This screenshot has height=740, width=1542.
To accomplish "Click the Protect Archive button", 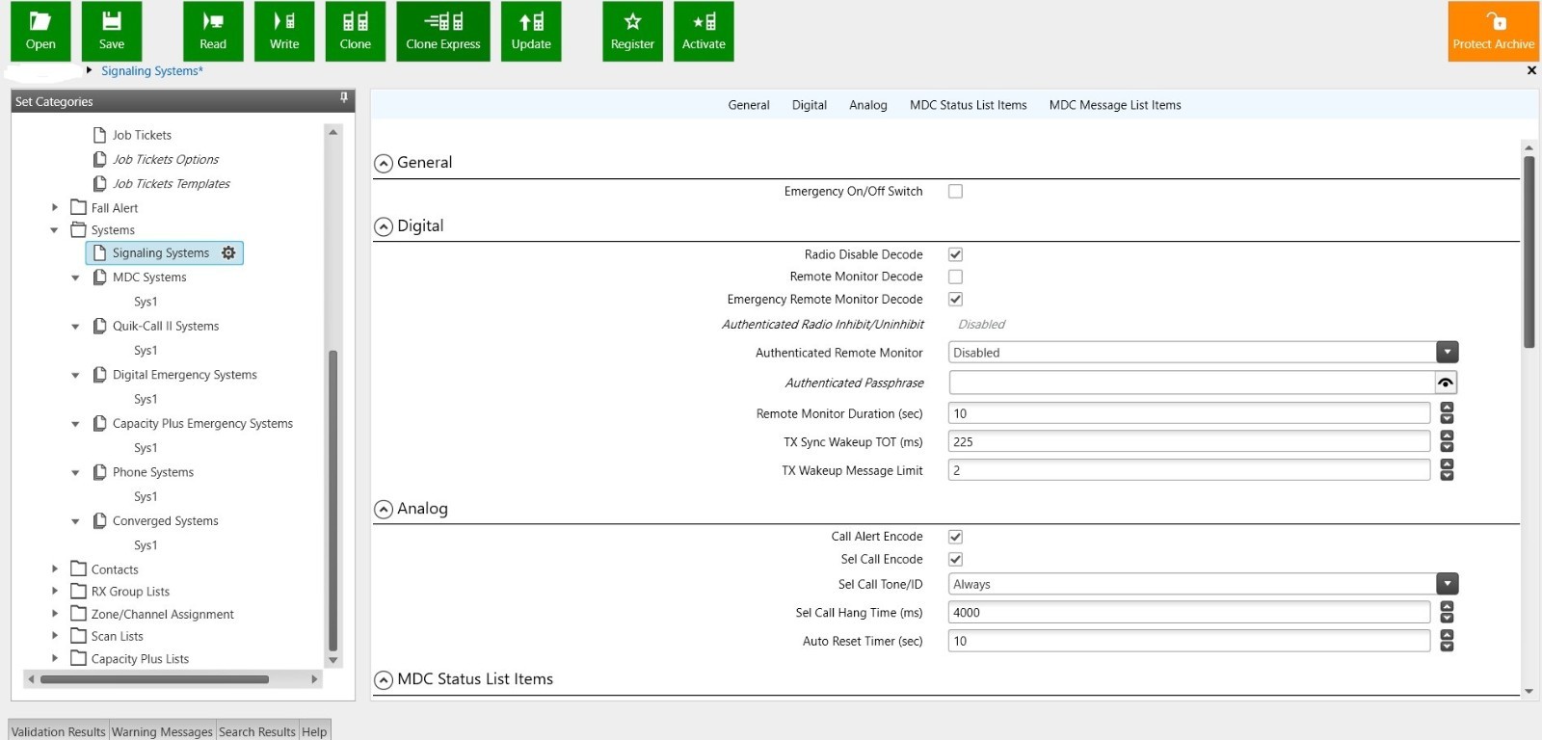I will pos(1493,31).
